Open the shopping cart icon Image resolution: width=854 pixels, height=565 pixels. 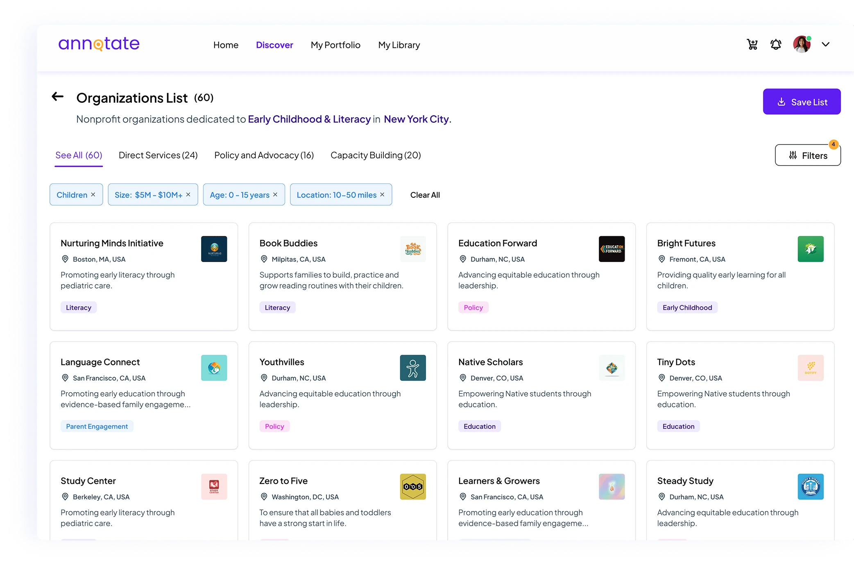click(752, 45)
